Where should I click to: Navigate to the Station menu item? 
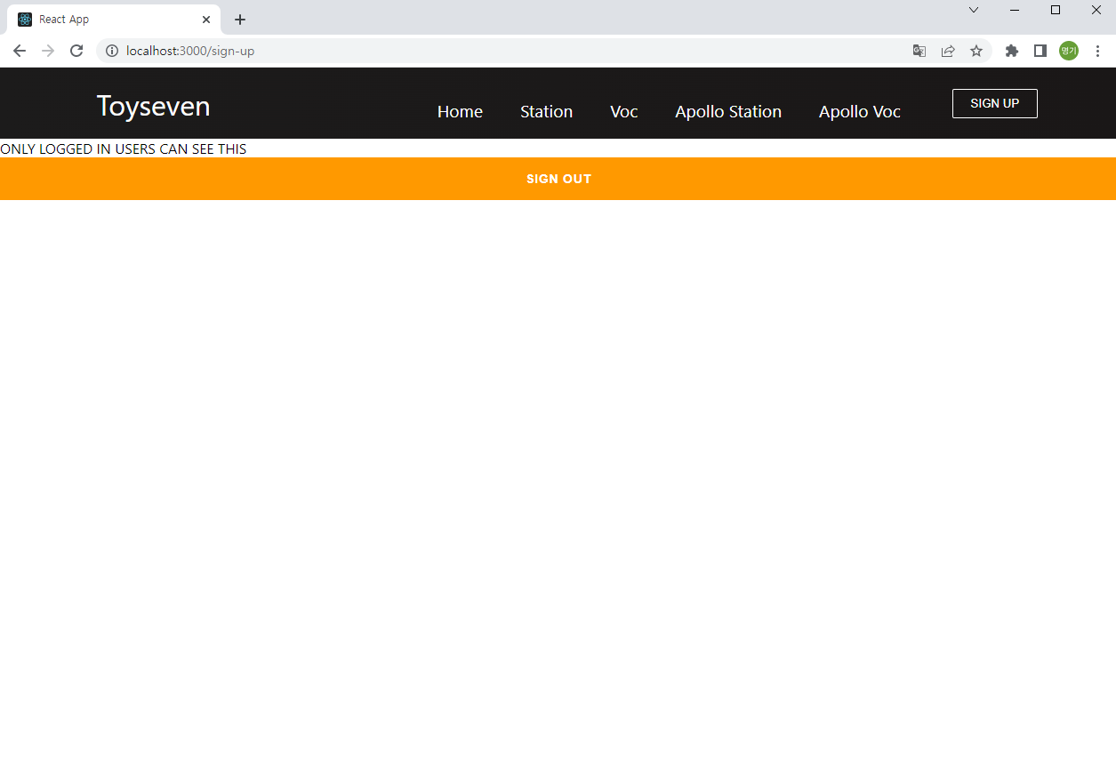pyautogui.click(x=546, y=111)
